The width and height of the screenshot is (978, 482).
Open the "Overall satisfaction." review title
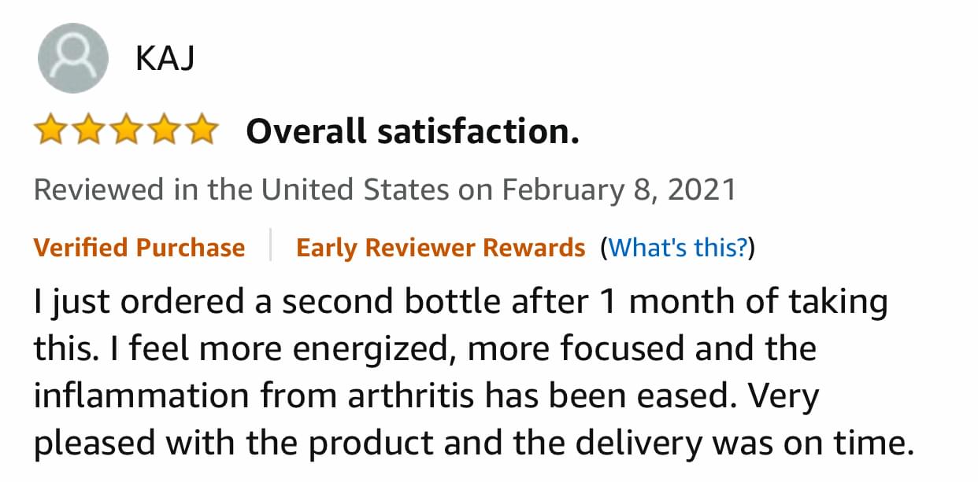coord(413,132)
